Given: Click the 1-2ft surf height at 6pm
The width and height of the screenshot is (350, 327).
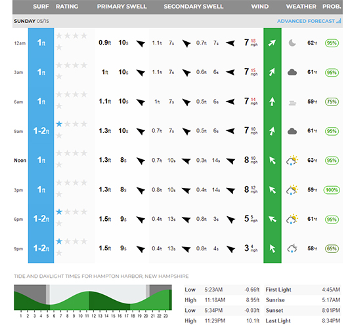Looking at the screenshot, I should click(x=41, y=219).
